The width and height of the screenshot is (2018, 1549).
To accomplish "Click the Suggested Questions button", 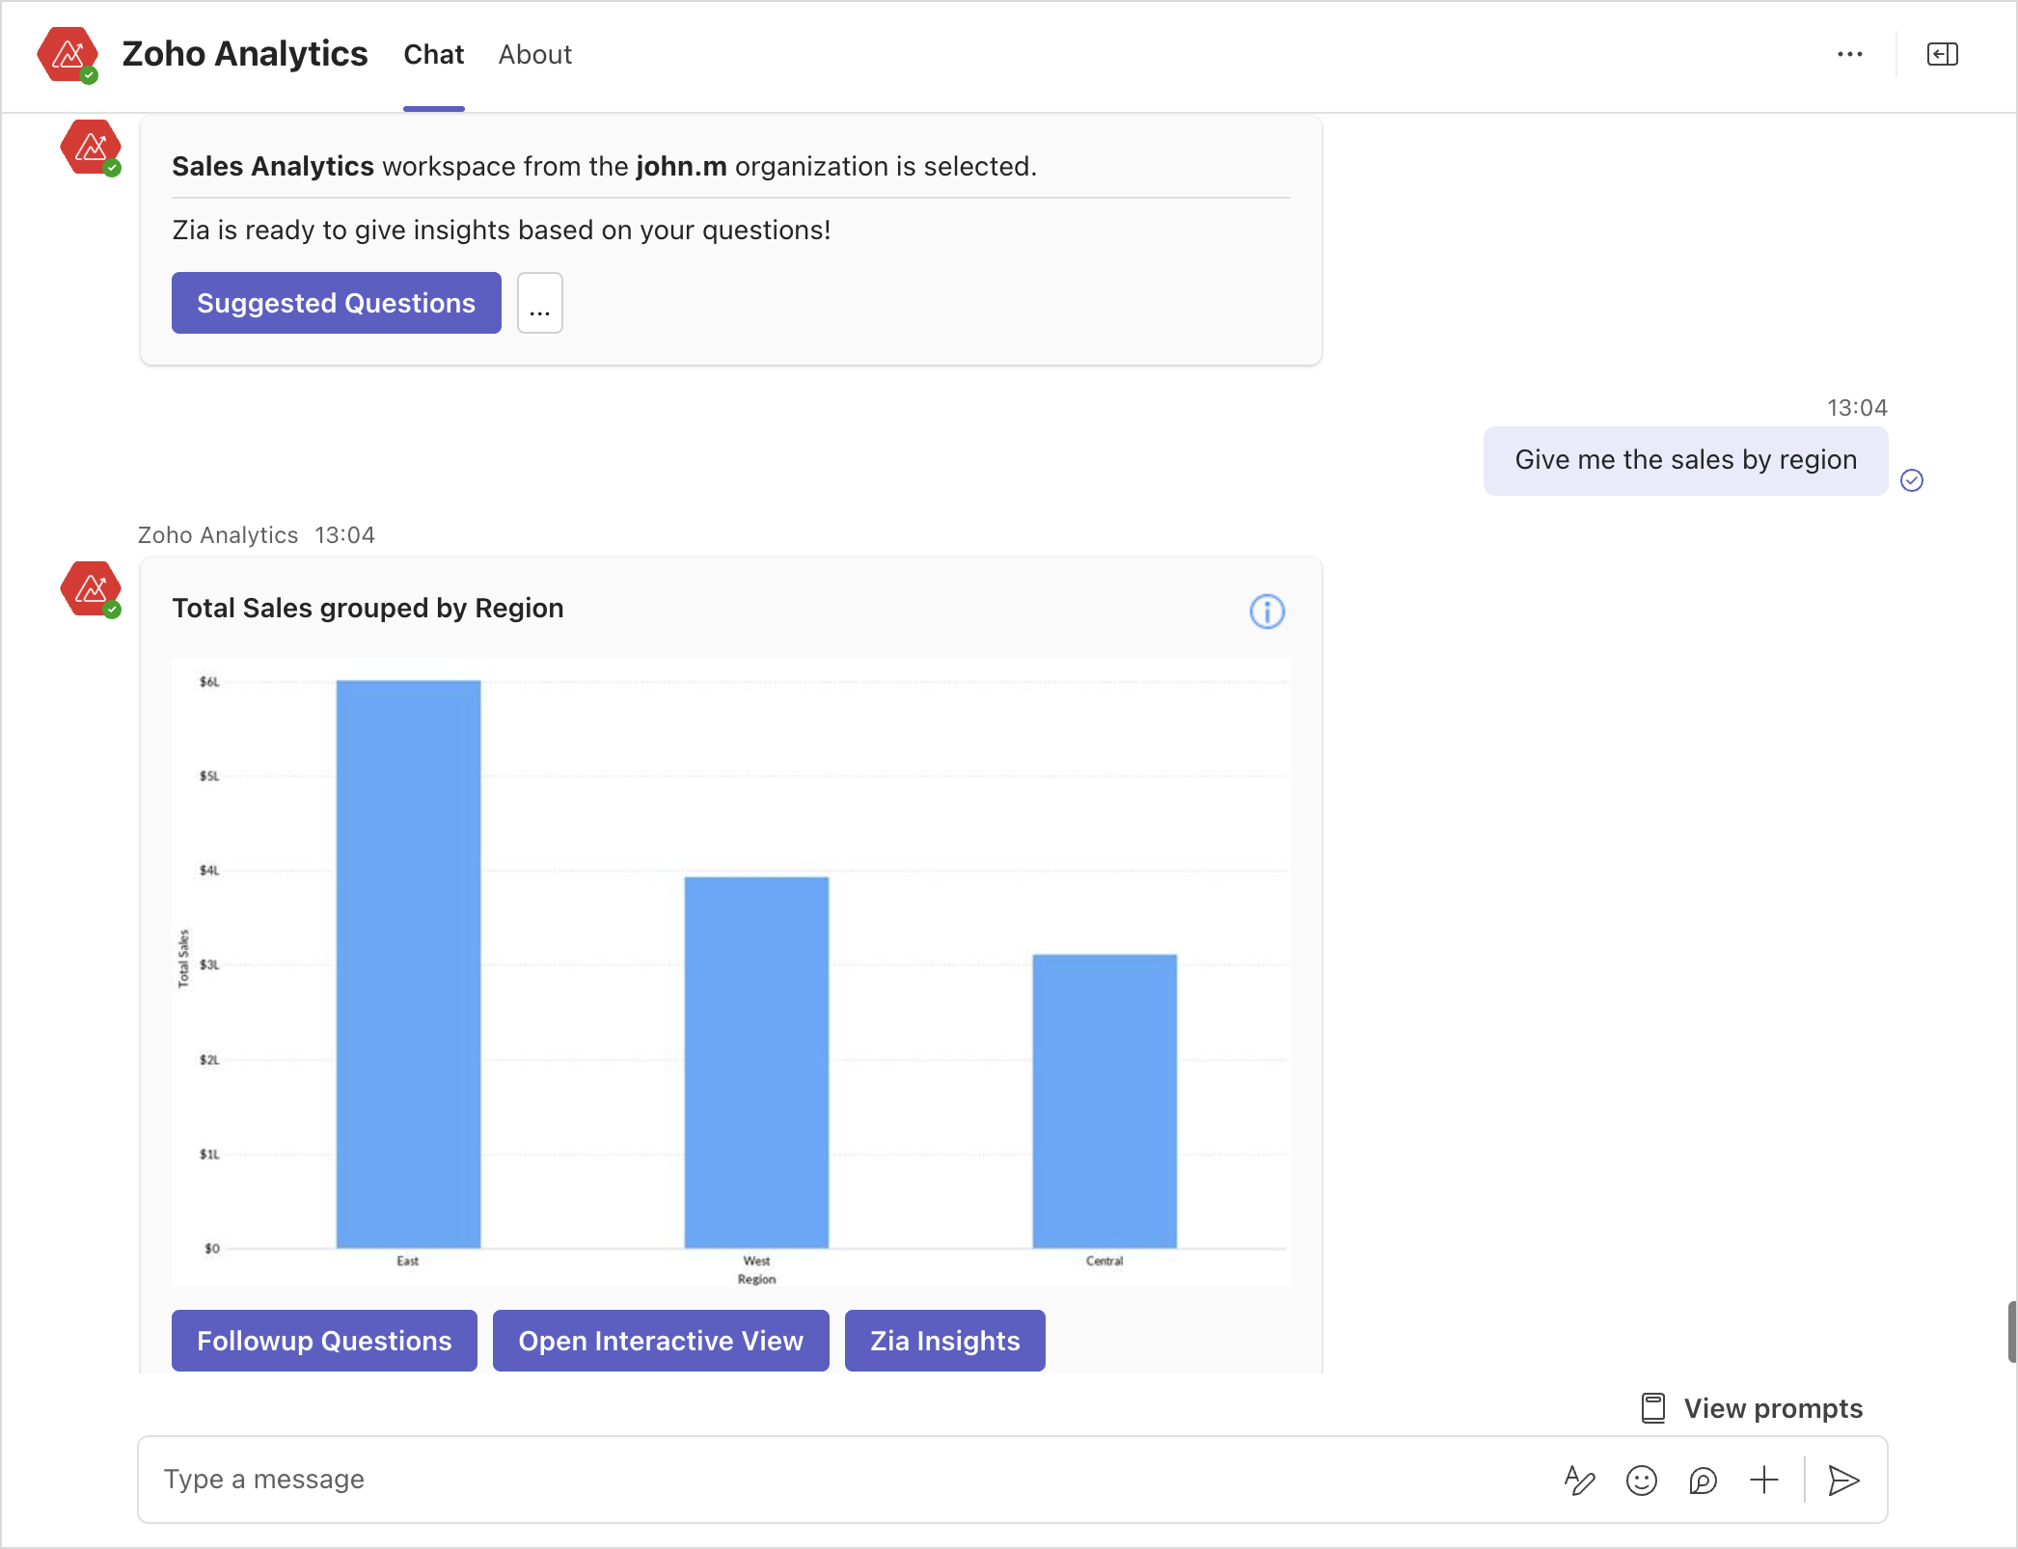I will coord(337,303).
